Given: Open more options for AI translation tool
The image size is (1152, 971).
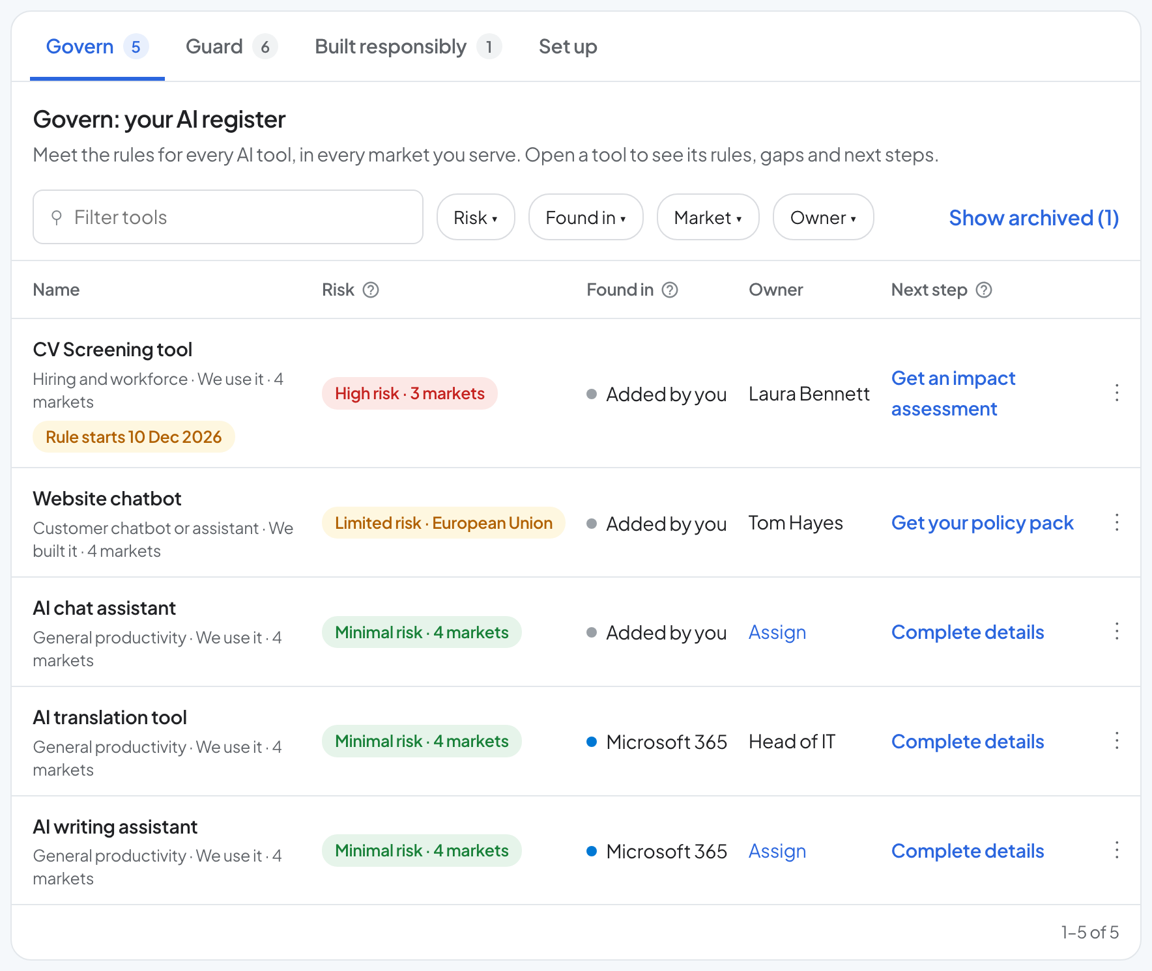Looking at the screenshot, I should (1117, 741).
